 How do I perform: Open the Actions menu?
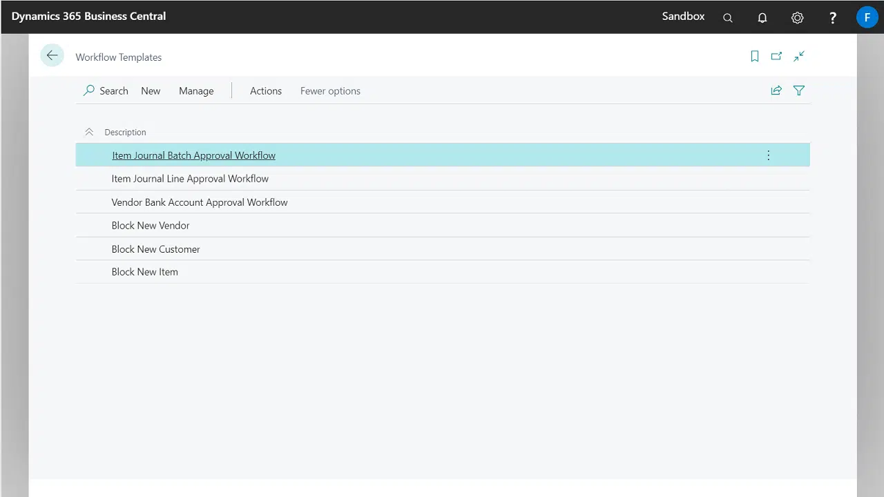tap(266, 90)
